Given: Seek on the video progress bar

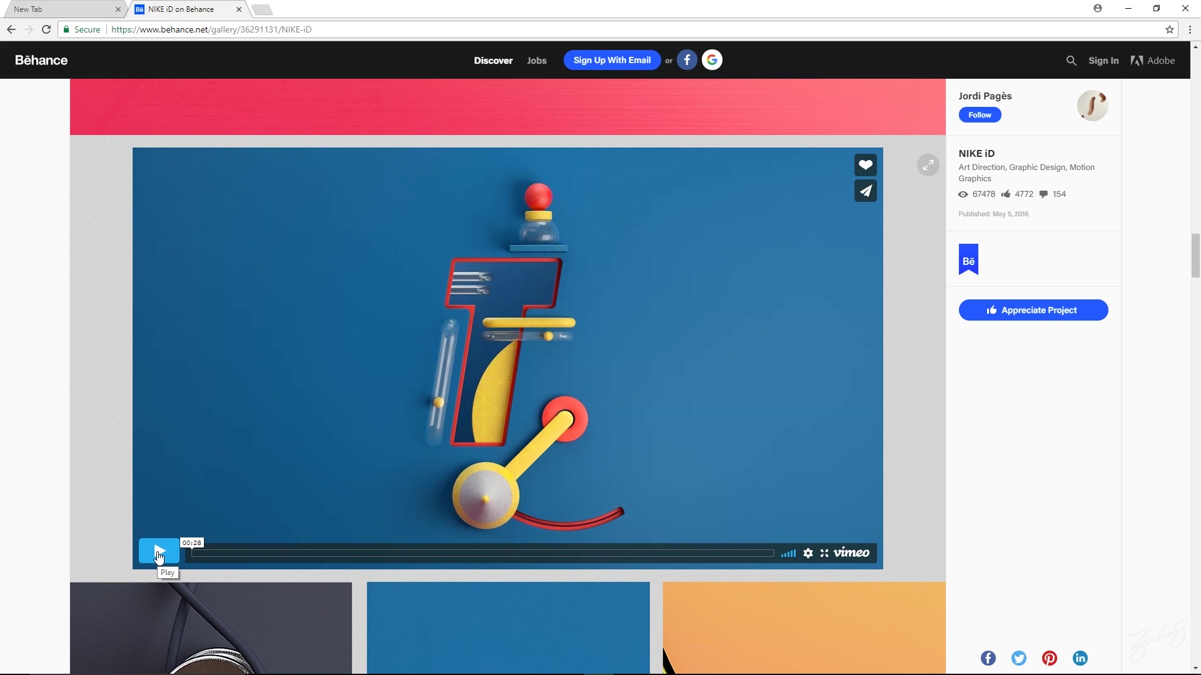Looking at the screenshot, I should [x=482, y=553].
